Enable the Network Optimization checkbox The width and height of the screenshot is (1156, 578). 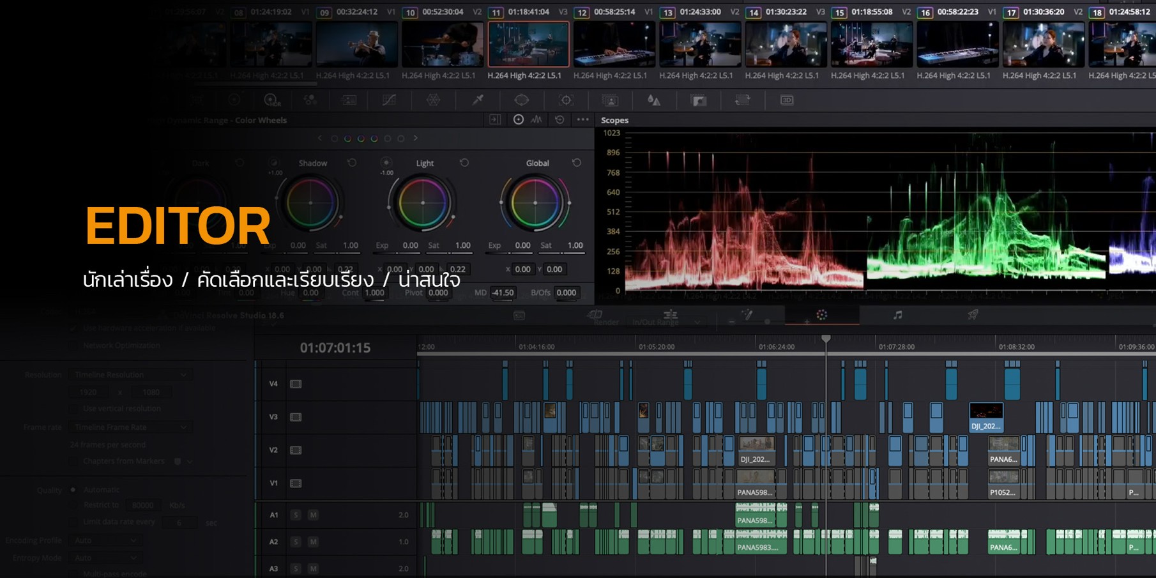[74, 346]
